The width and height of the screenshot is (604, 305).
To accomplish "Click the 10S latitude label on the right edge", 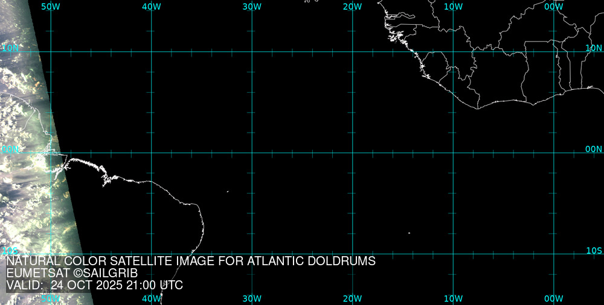I will coord(594,250).
